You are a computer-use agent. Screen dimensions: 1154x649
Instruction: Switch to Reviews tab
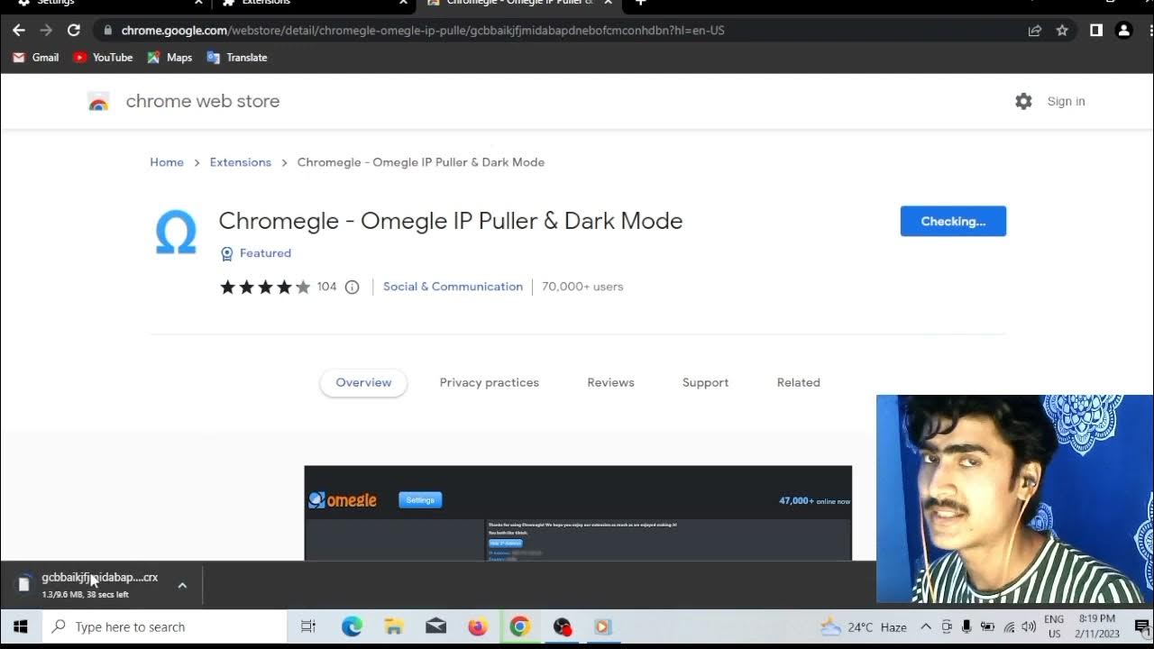(611, 382)
